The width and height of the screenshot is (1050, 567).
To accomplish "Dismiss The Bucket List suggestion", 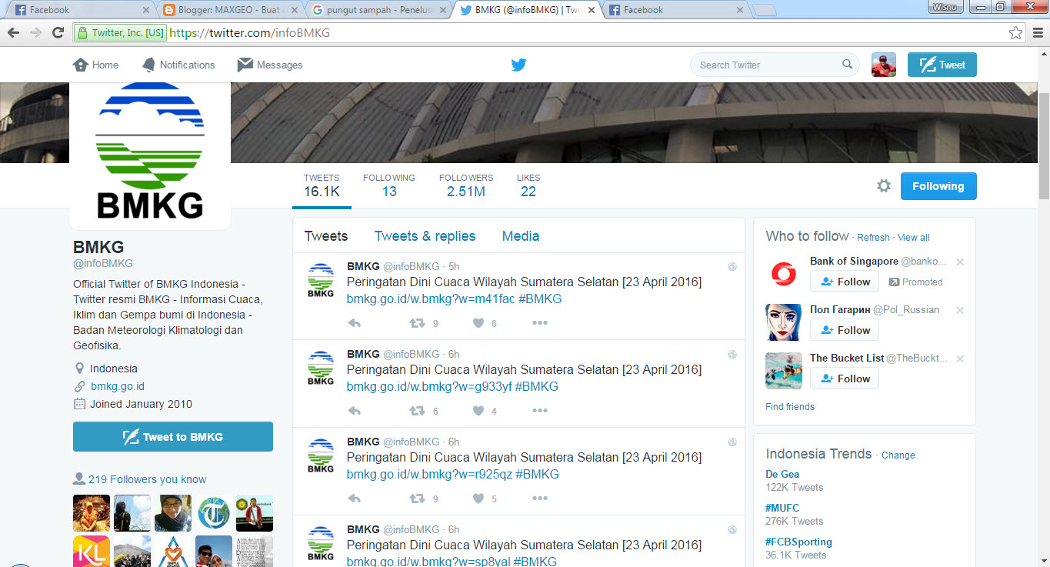I will [x=960, y=359].
